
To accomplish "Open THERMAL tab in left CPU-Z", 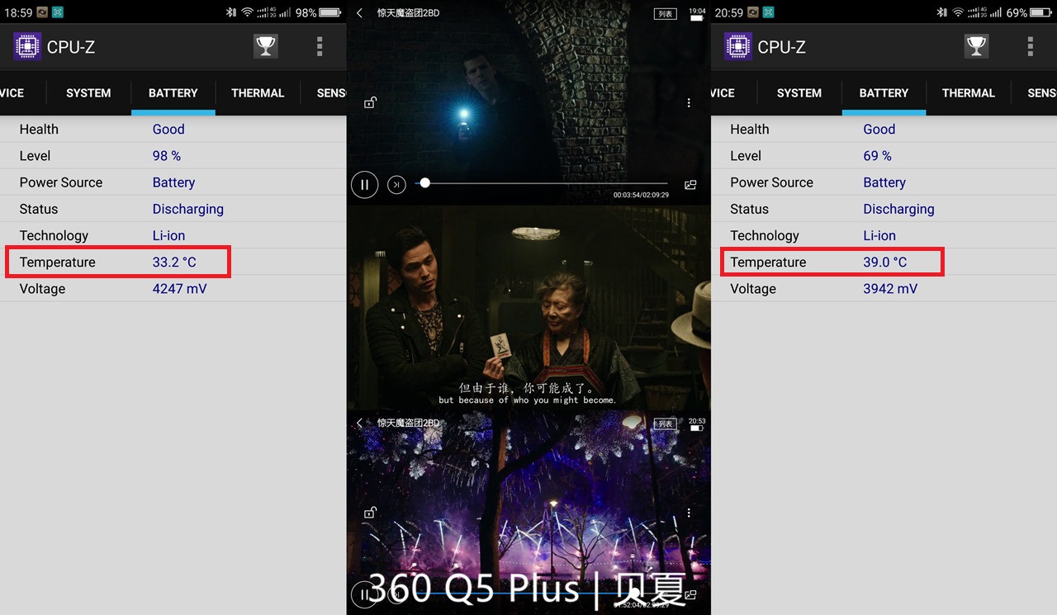I will 258,92.
